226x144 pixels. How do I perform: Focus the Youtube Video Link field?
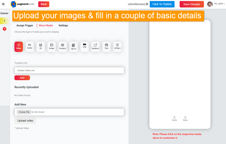click(69, 70)
